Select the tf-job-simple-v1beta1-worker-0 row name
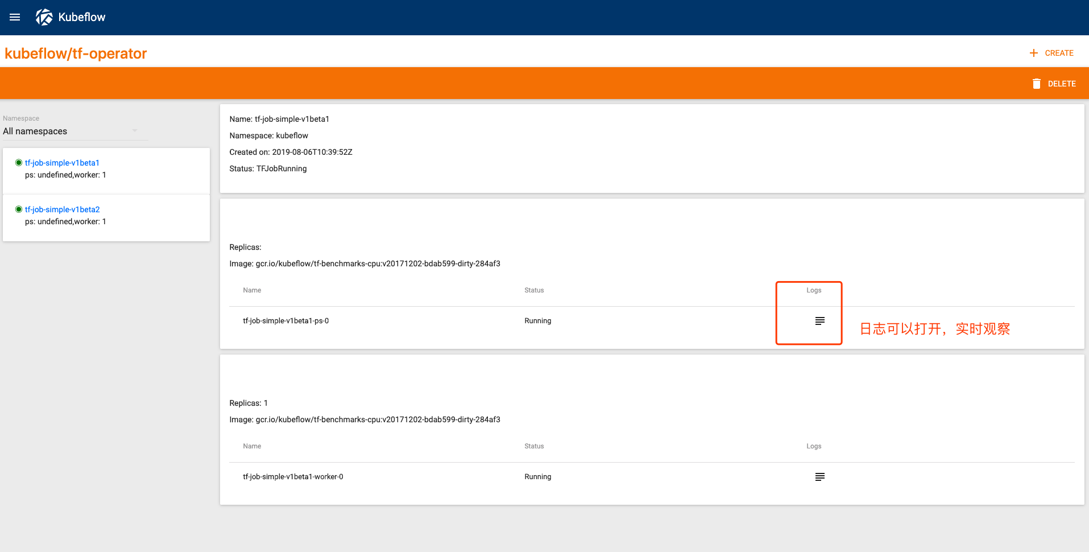The image size is (1089, 552). tap(293, 477)
